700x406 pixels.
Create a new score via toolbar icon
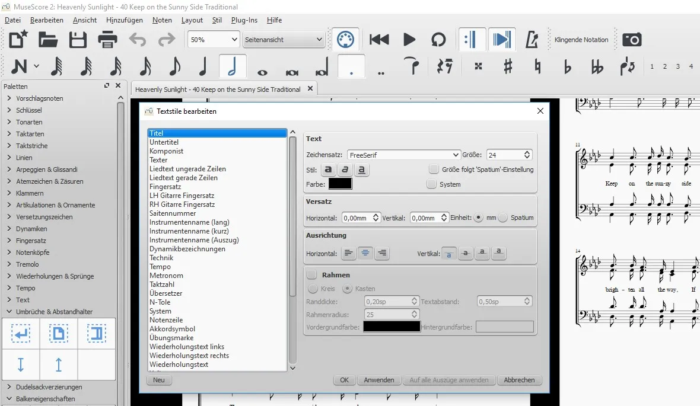18,39
